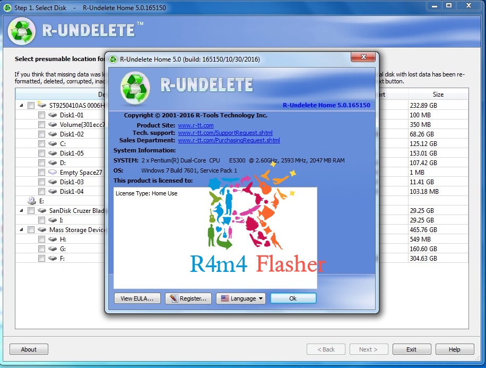Click the Help button
This screenshot has width=486, height=368.
point(455,349)
